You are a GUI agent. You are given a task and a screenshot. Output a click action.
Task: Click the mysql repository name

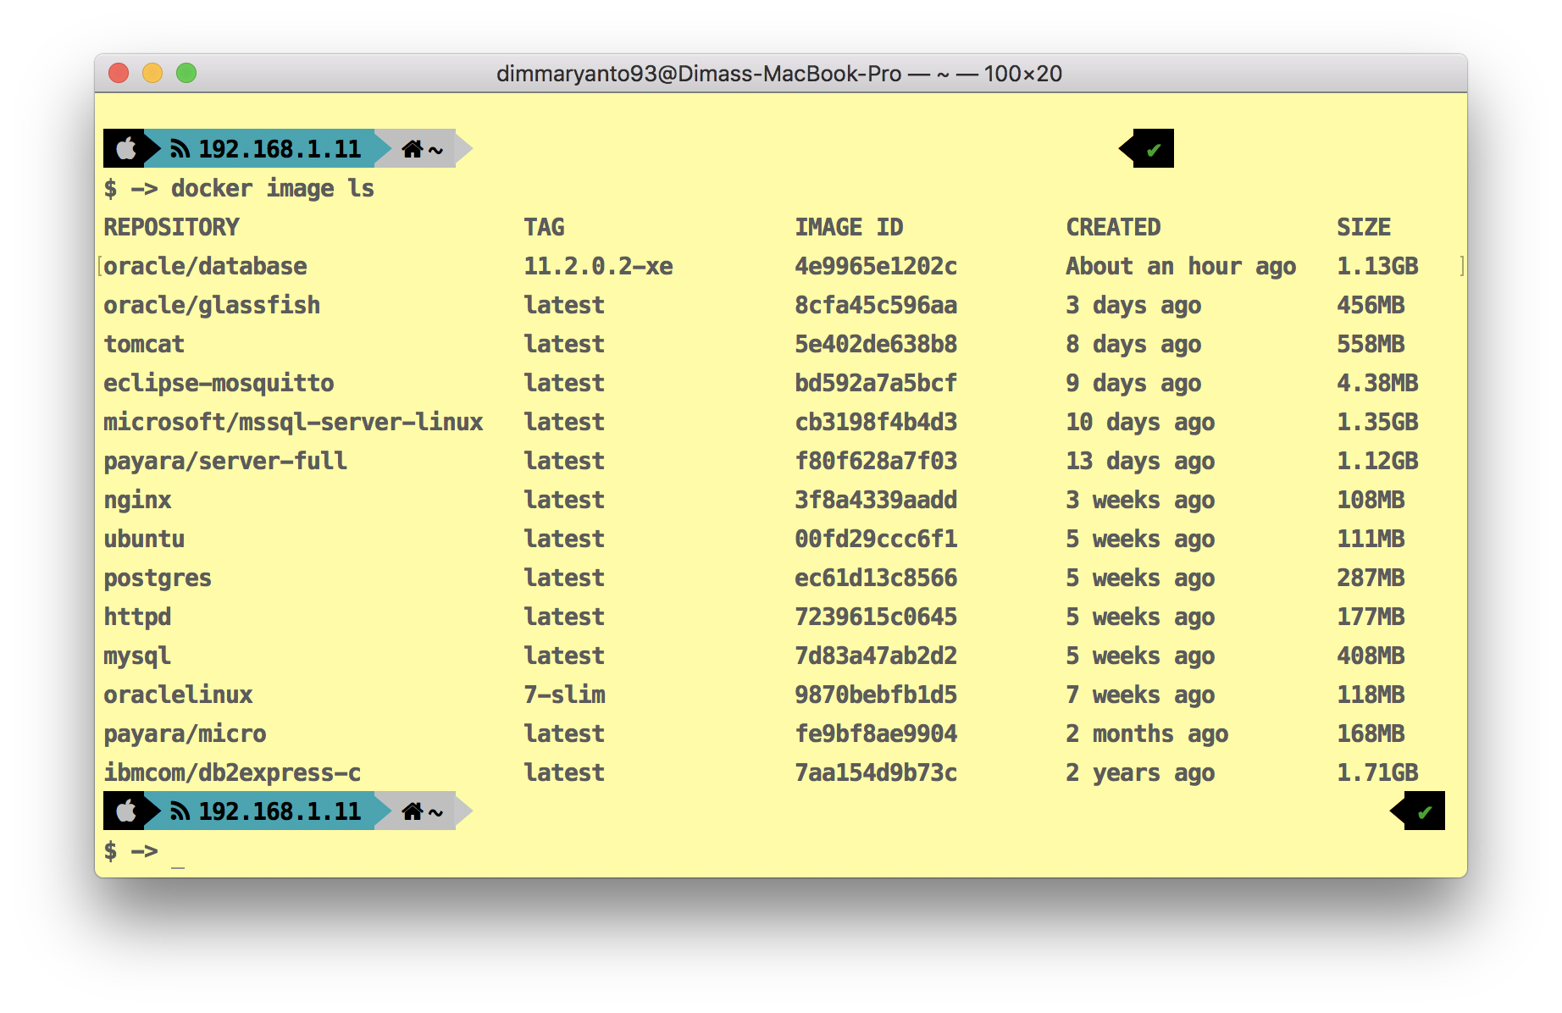pyautogui.click(x=137, y=656)
